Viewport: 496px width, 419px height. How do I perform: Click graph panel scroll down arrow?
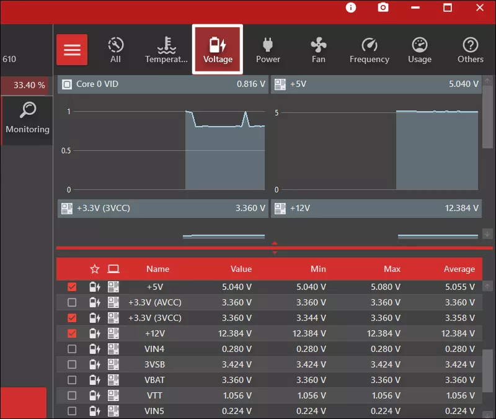click(x=487, y=234)
